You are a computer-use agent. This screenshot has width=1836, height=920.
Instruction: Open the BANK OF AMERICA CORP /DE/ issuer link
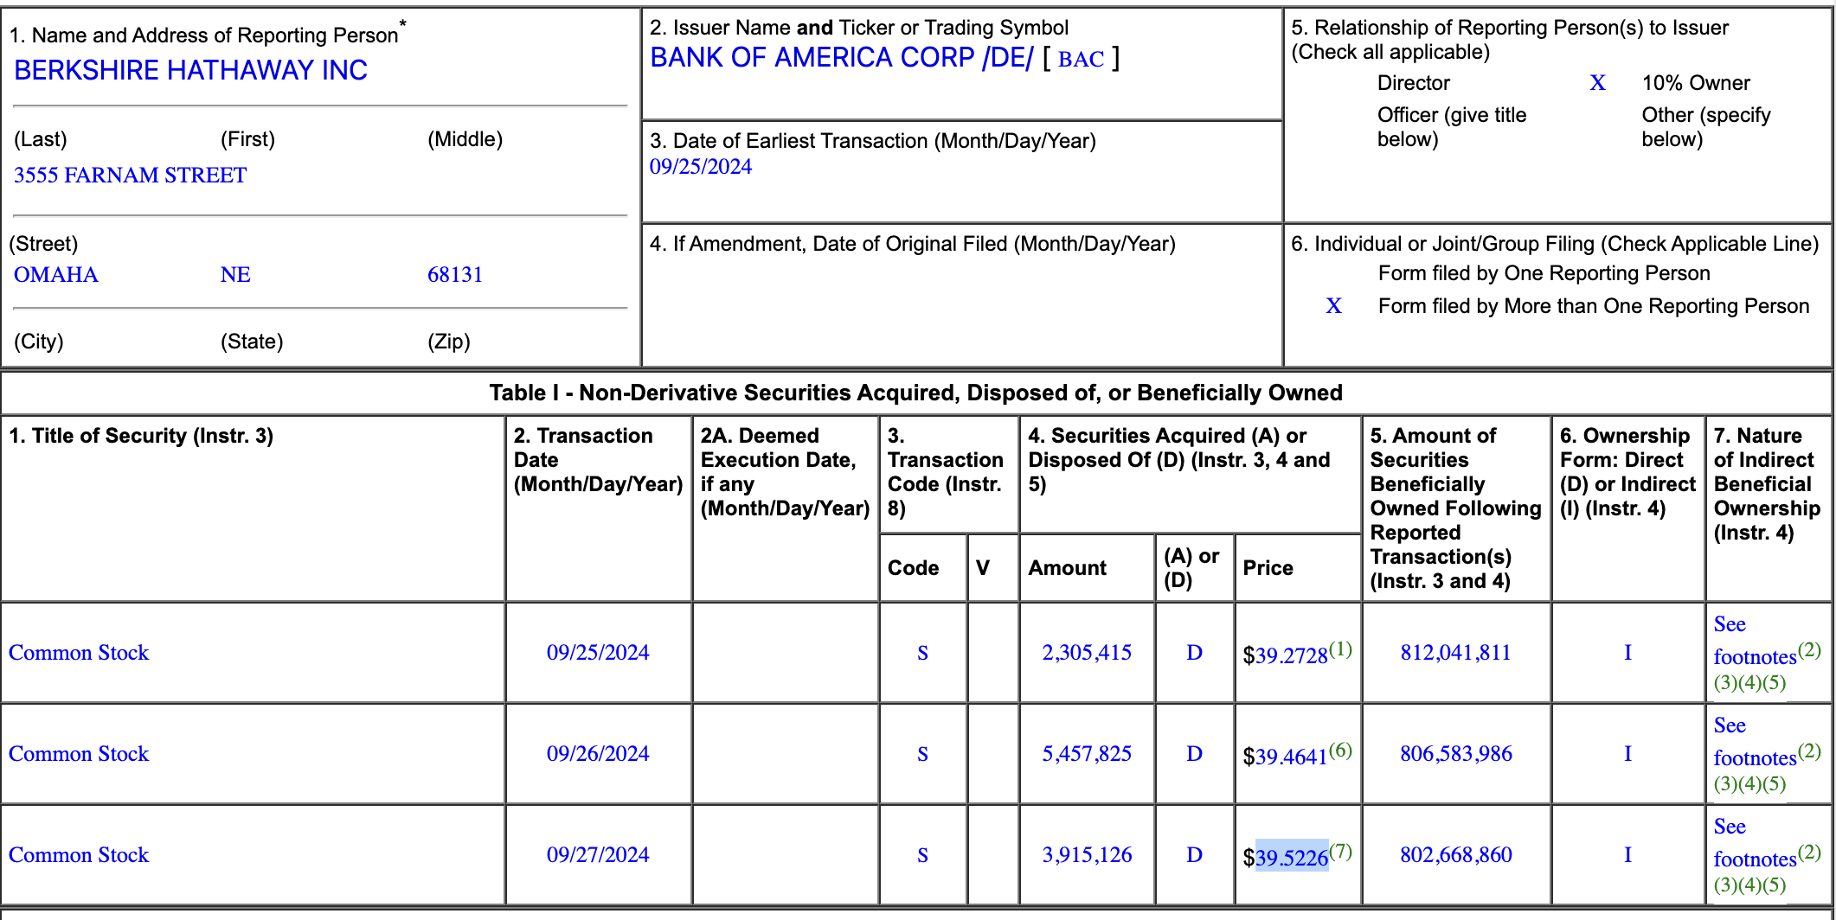tap(841, 58)
